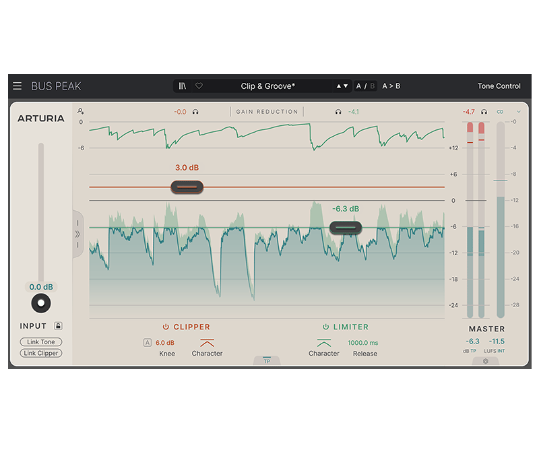
Task: Select the previous preset with up arrow
Action: 339,86
